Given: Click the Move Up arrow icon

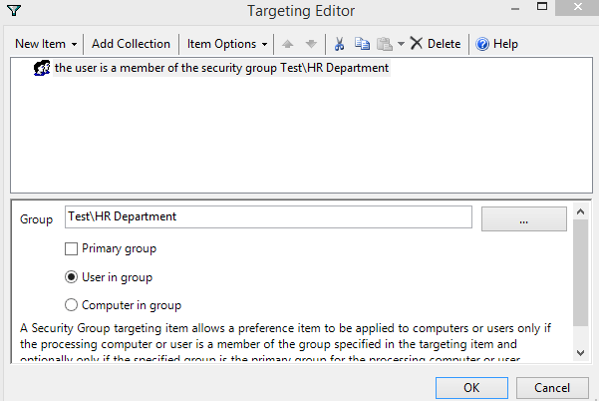Looking at the screenshot, I should pos(288,44).
